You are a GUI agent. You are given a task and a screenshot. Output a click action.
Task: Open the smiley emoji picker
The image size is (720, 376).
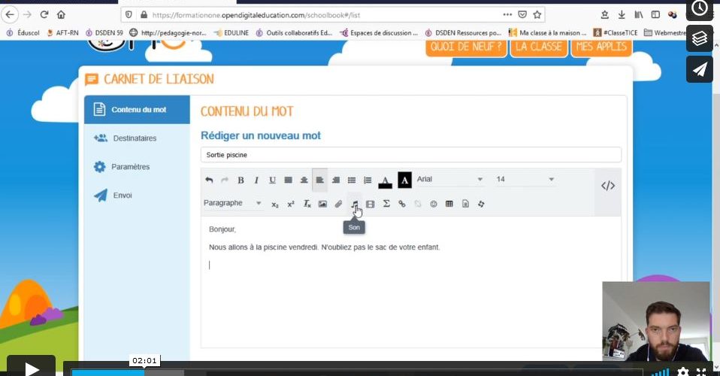pyautogui.click(x=434, y=204)
